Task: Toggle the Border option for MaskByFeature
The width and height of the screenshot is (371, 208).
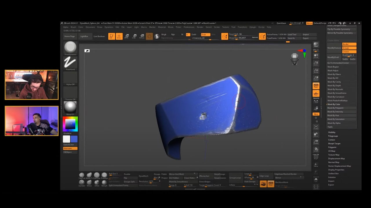Action: 349,44
